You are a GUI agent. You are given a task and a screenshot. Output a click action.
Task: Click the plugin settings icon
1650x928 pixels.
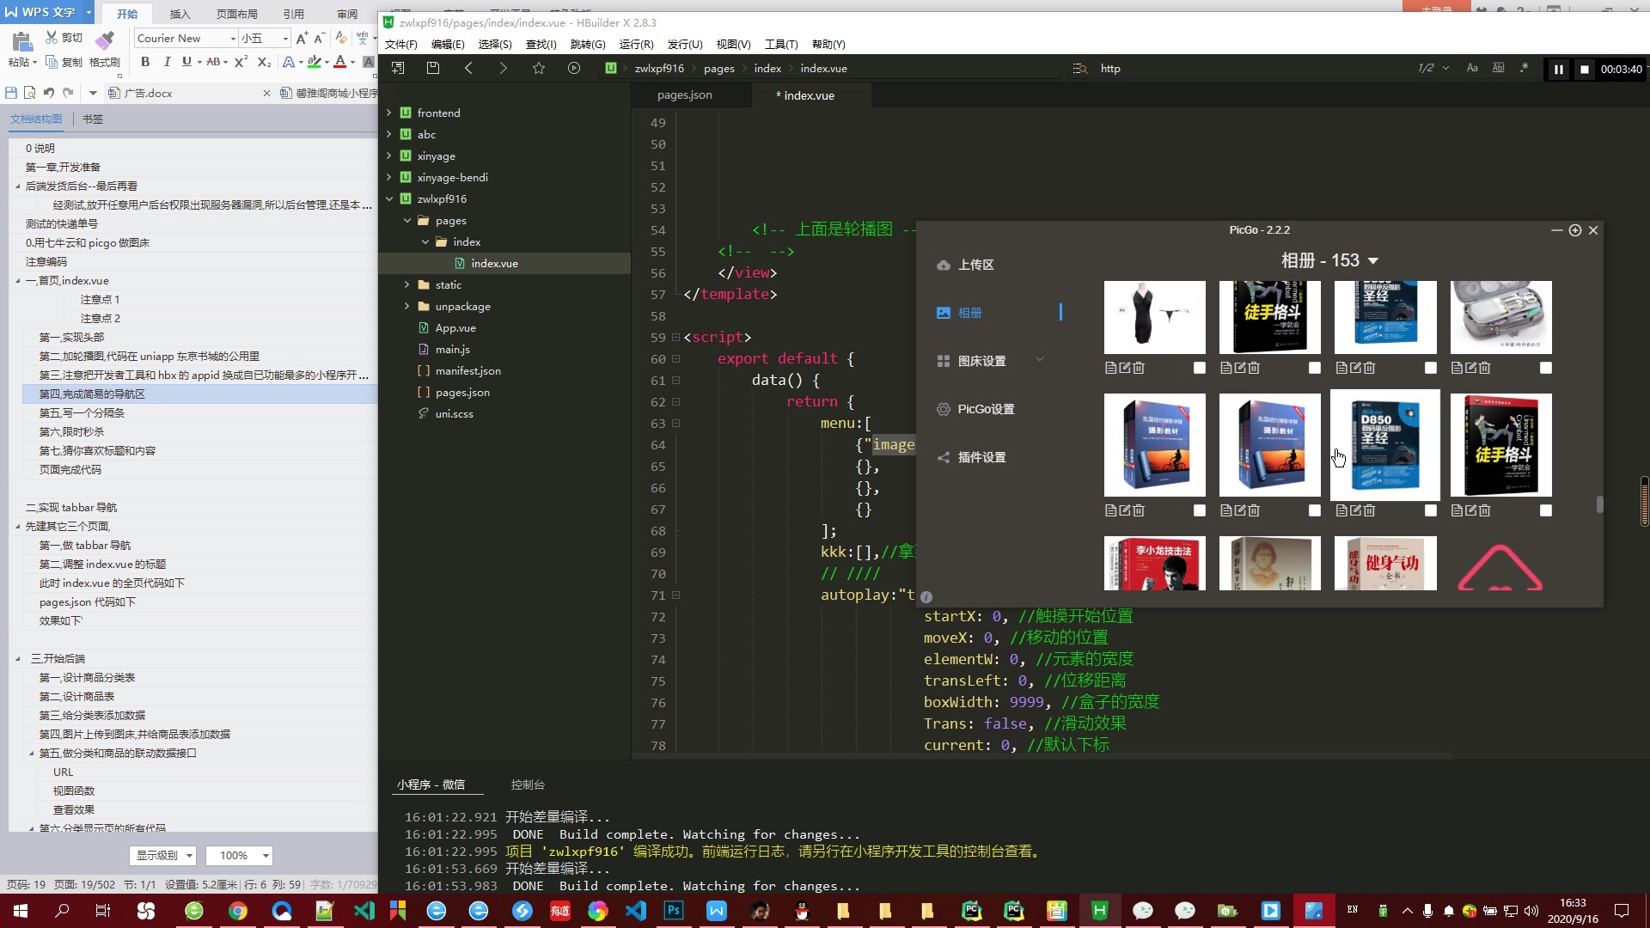point(944,456)
